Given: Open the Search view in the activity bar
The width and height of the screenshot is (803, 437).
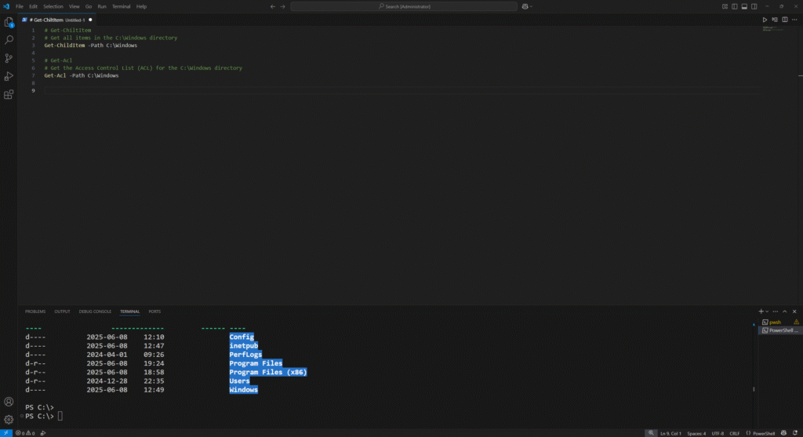Looking at the screenshot, I should tap(9, 40).
